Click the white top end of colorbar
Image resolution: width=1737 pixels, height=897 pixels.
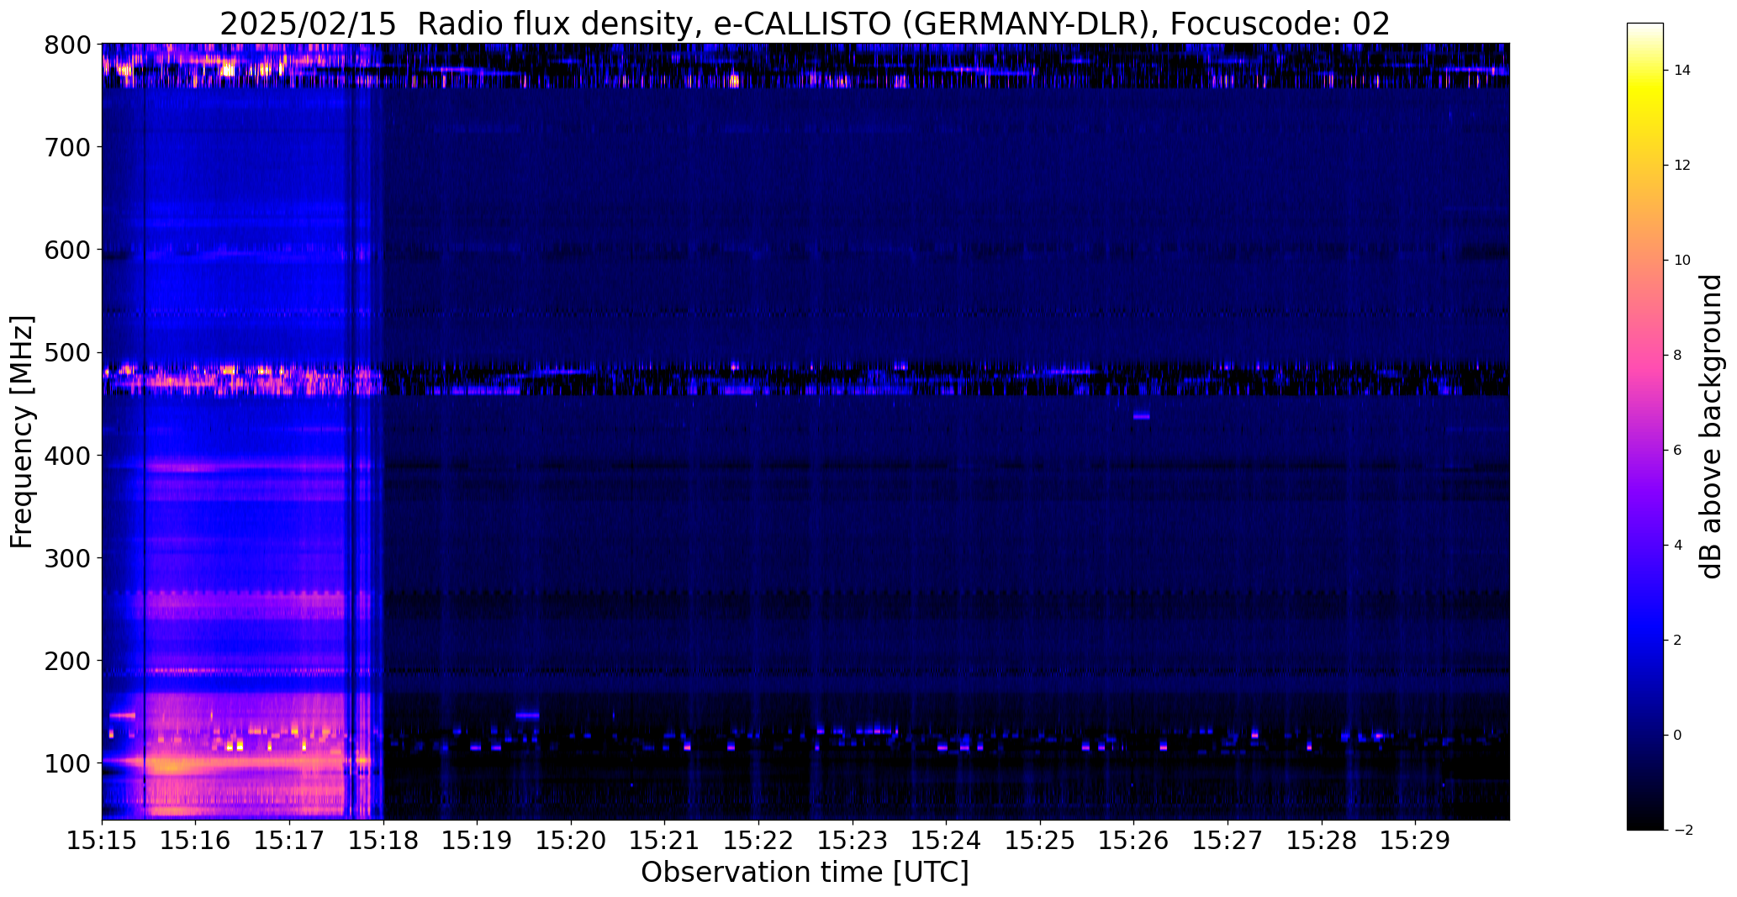1645,28
